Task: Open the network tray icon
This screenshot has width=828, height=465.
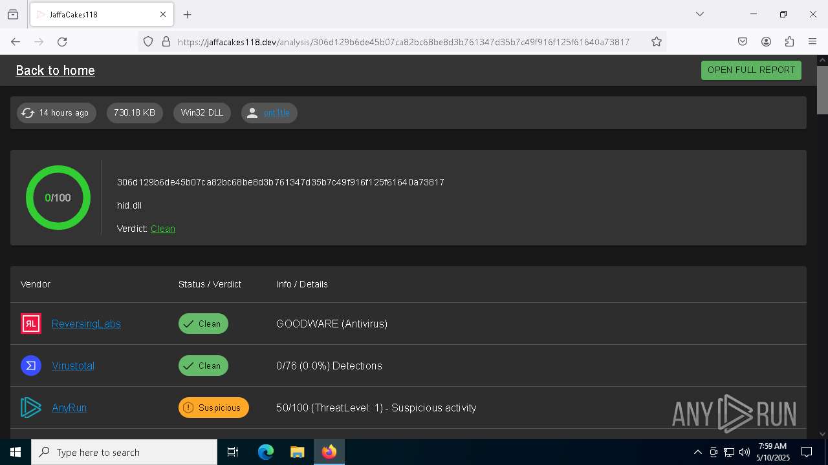Action: pyautogui.click(x=729, y=452)
